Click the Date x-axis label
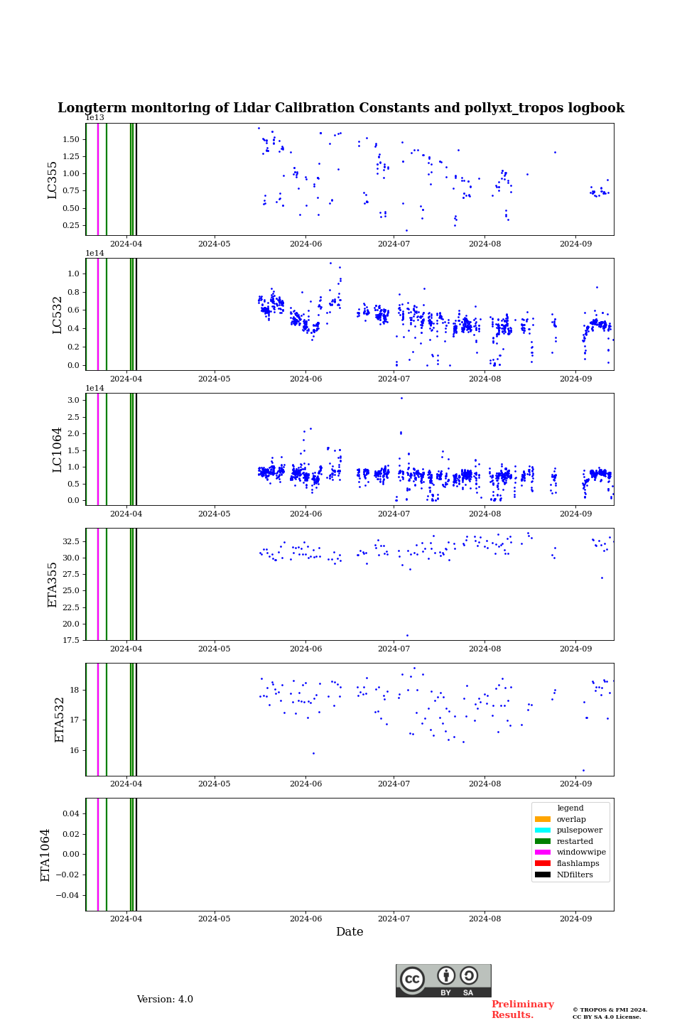 350,932
